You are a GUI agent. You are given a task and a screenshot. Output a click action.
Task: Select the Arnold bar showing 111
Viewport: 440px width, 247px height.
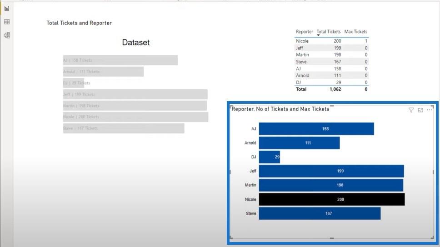[x=299, y=143]
